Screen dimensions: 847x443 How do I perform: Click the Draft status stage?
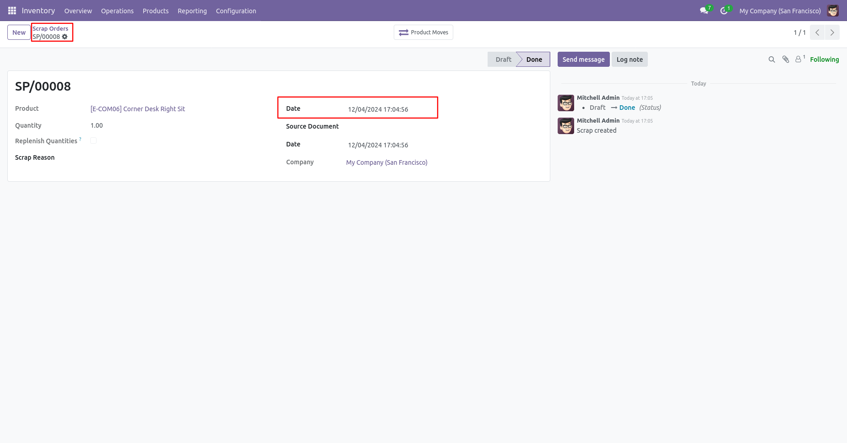click(503, 59)
